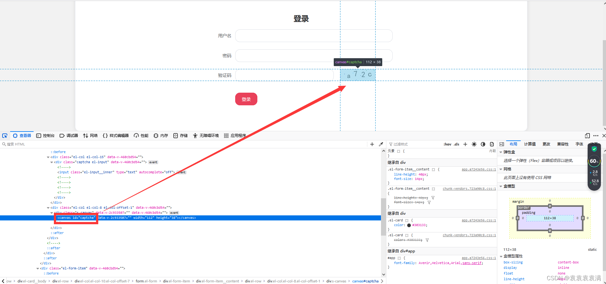Show events for captcha el-input div
The height and width of the screenshot is (284, 606).
[153, 162]
